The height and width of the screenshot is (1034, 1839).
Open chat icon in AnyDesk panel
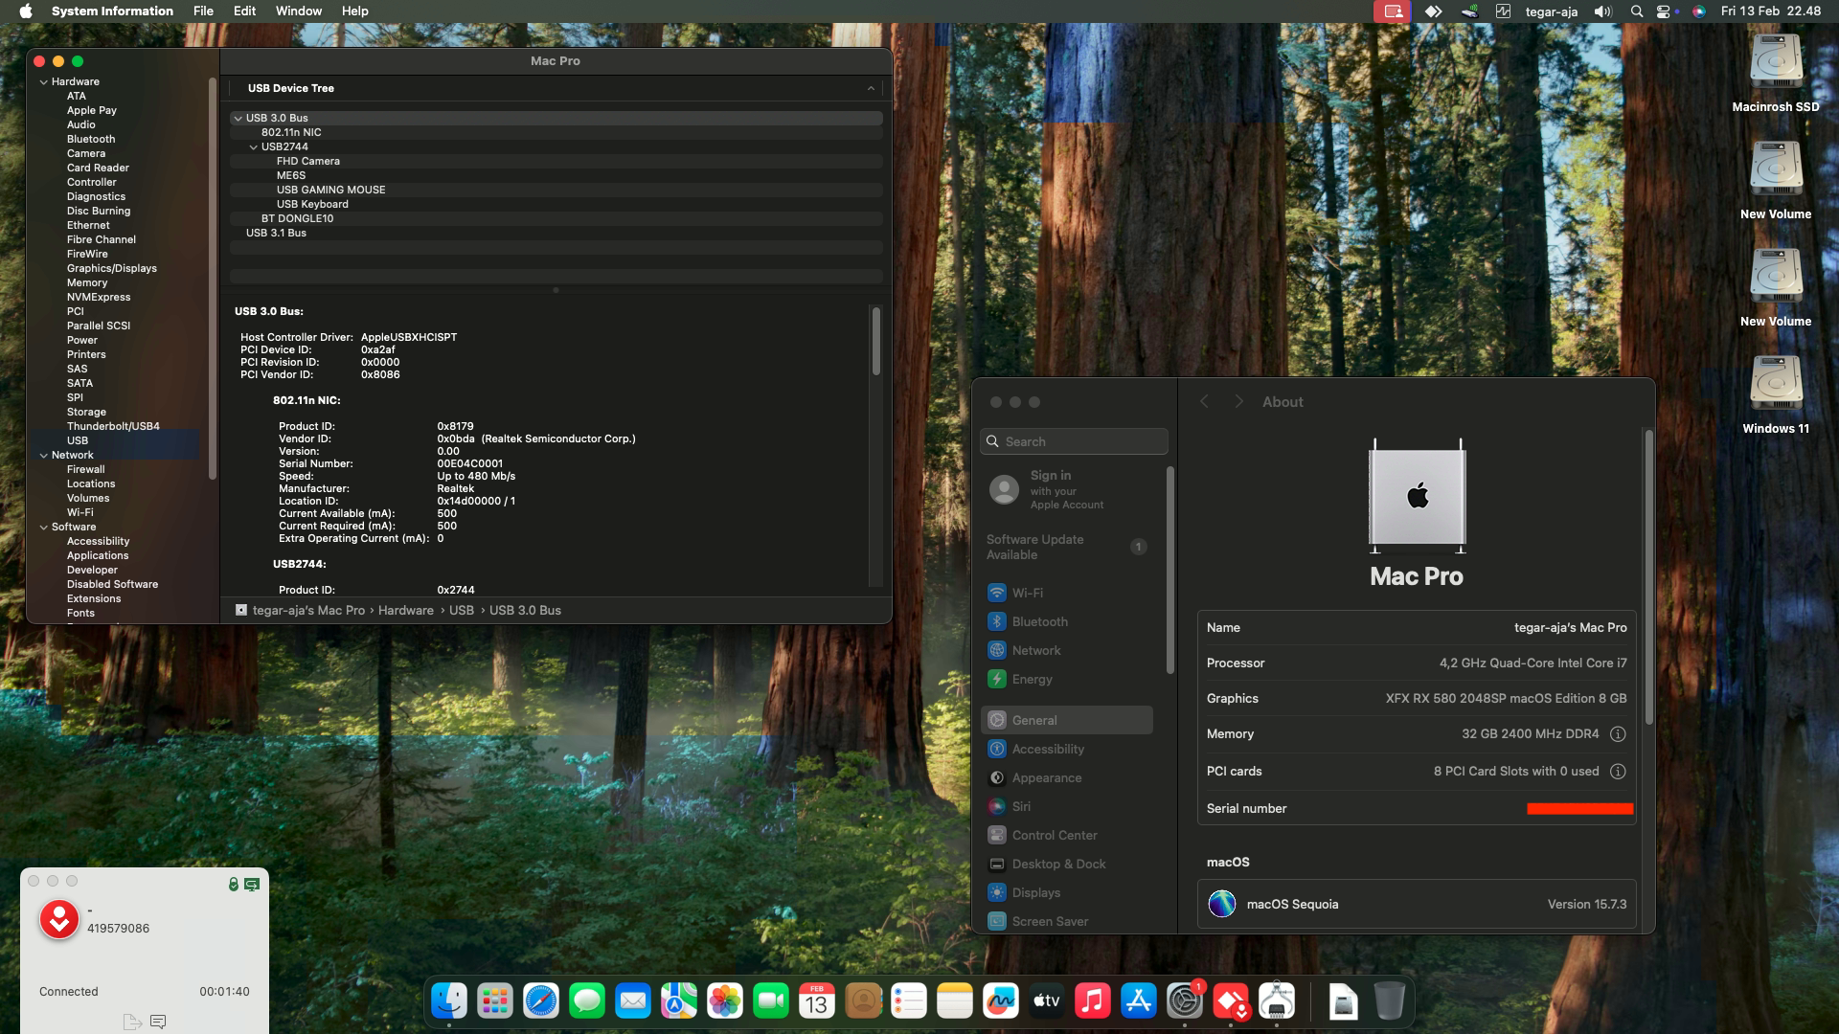pos(158,1022)
